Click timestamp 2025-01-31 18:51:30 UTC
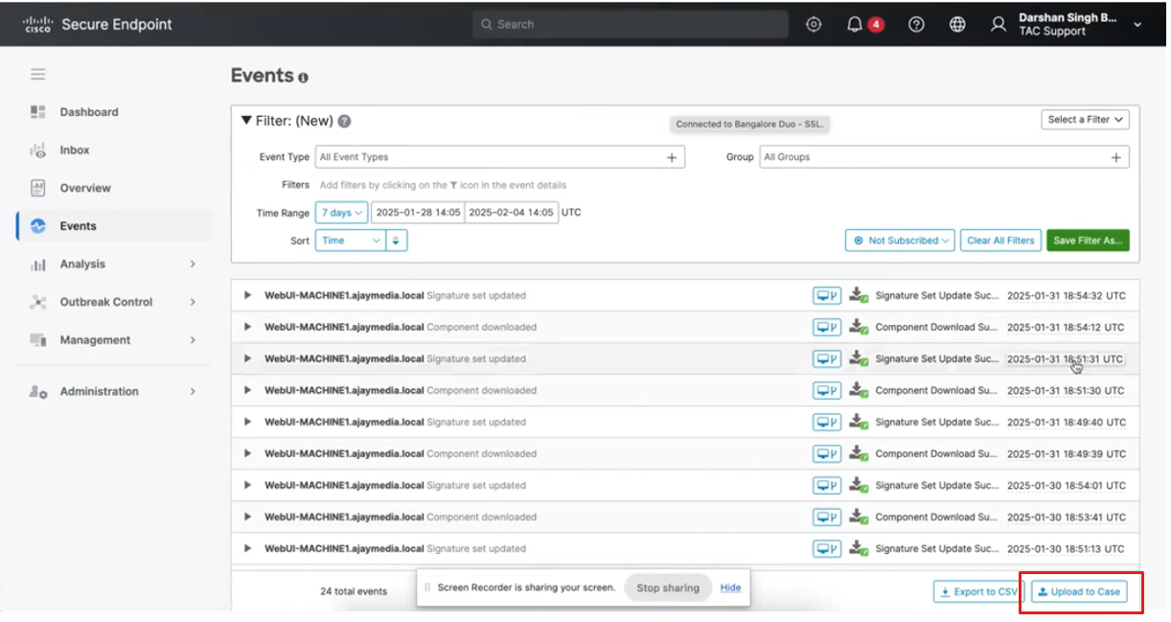Image resolution: width=1171 pixels, height=622 pixels. [x=1067, y=391]
